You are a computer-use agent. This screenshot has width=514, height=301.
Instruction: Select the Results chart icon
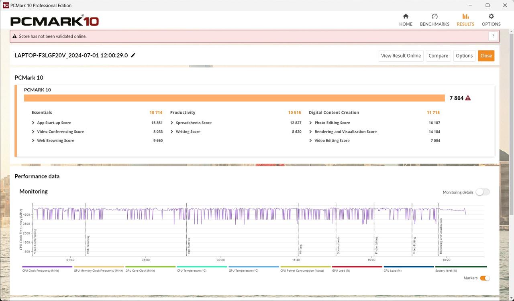[465, 16]
